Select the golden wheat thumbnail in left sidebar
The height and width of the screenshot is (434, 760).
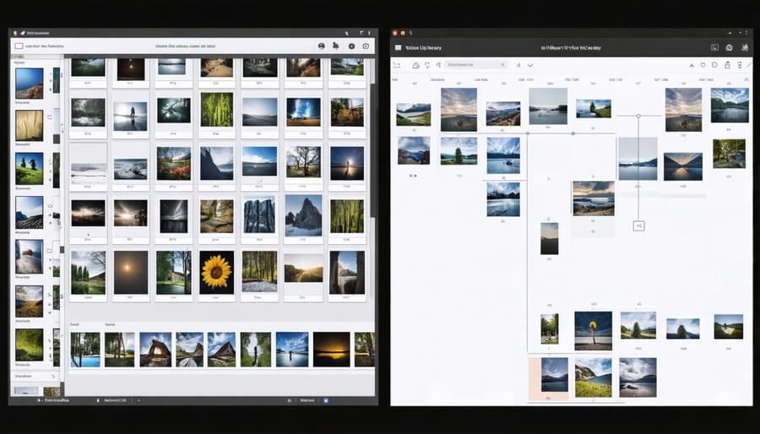pyautogui.click(x=29, y=126)
